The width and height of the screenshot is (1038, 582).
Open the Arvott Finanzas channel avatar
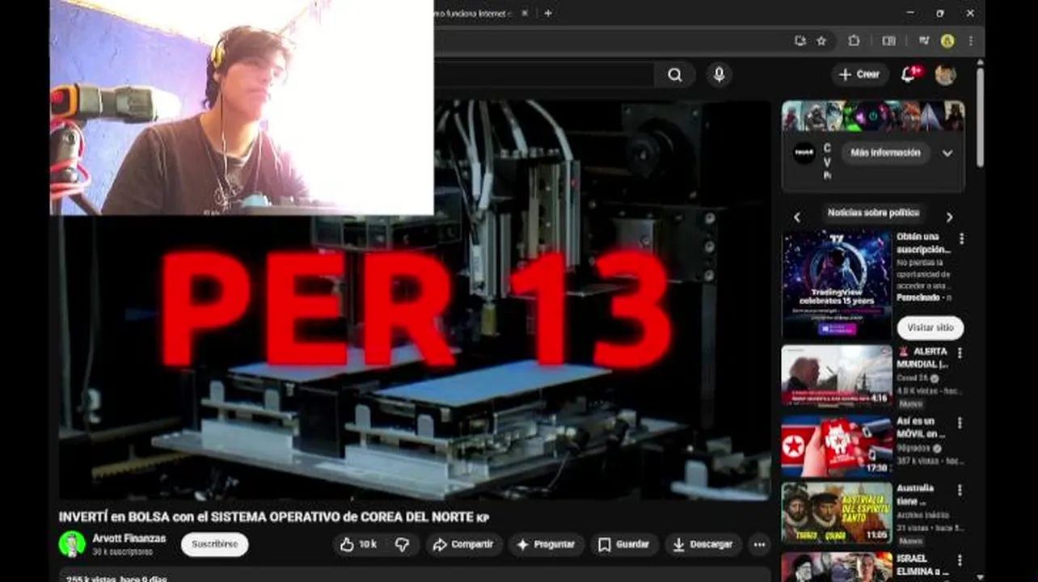pos(72,544)
